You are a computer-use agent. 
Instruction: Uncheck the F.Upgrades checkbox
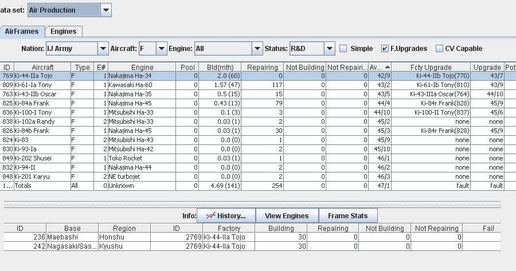[385, 49]
